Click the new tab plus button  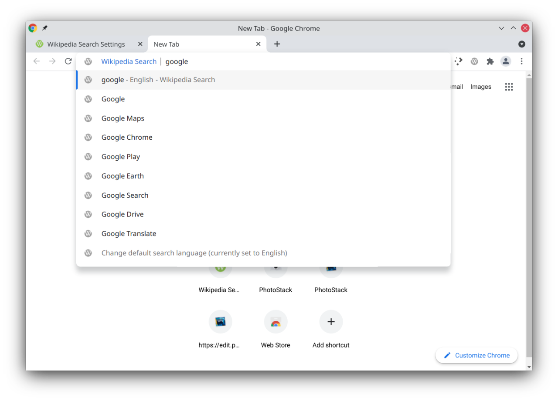tap(277, 44)
